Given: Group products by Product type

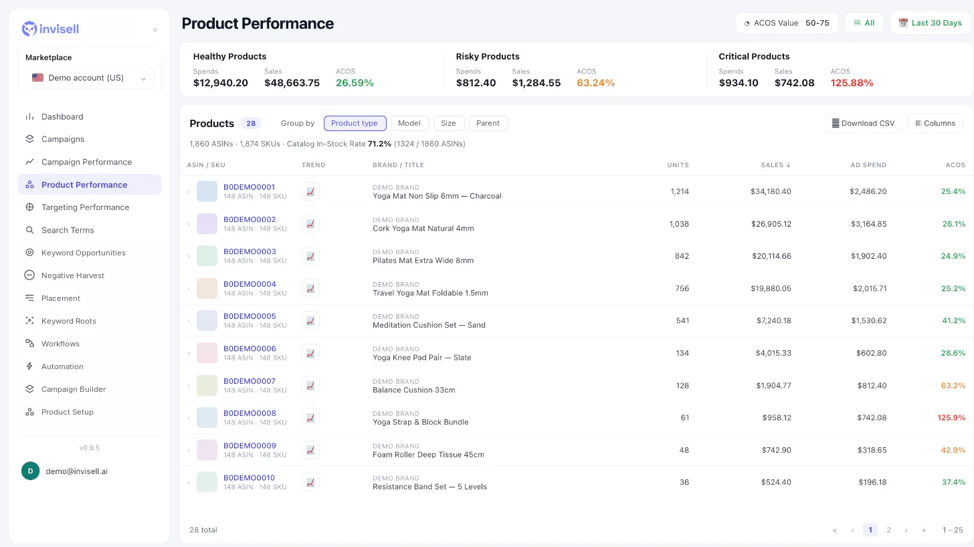Looking at the screenshot, I should tap(355, 123).
